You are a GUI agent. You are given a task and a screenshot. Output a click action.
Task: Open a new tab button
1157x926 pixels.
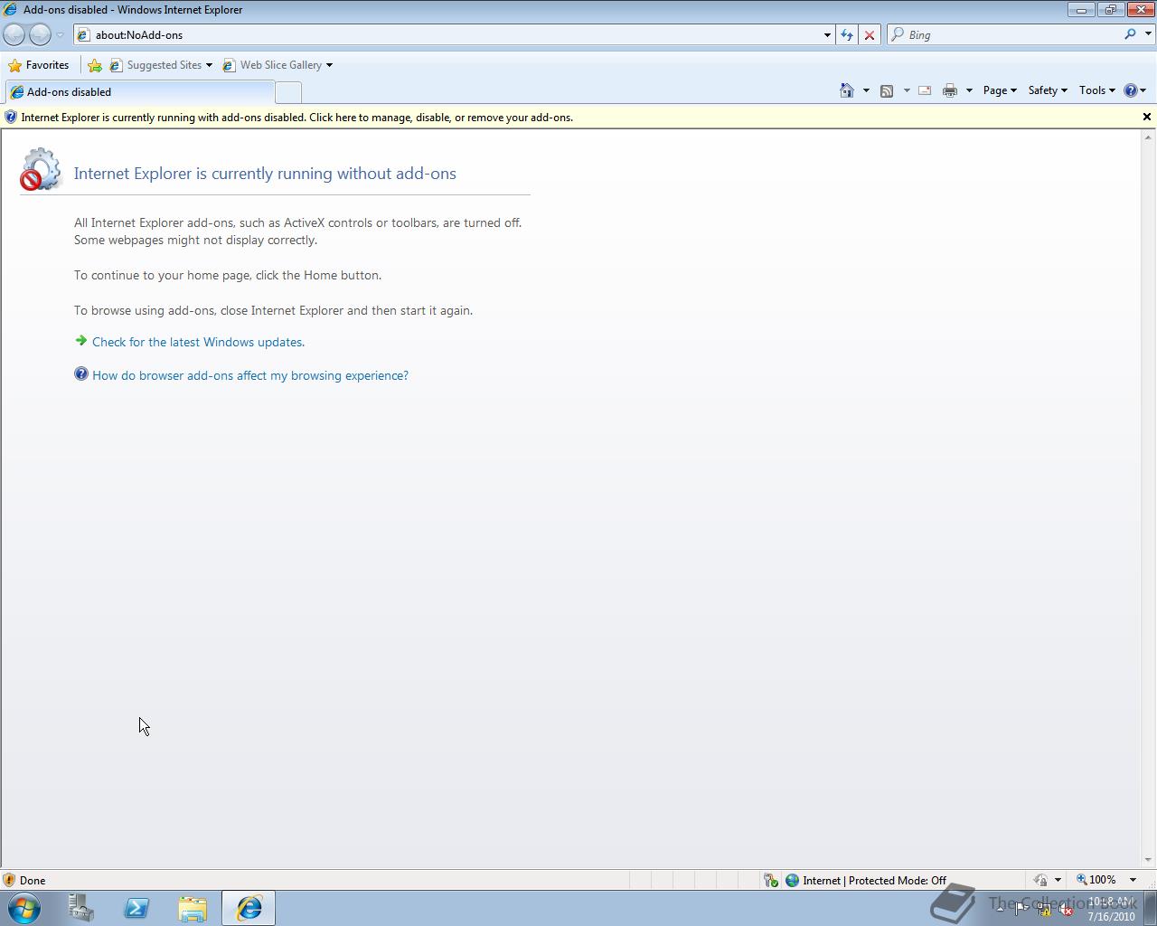(x=287, y=92)
